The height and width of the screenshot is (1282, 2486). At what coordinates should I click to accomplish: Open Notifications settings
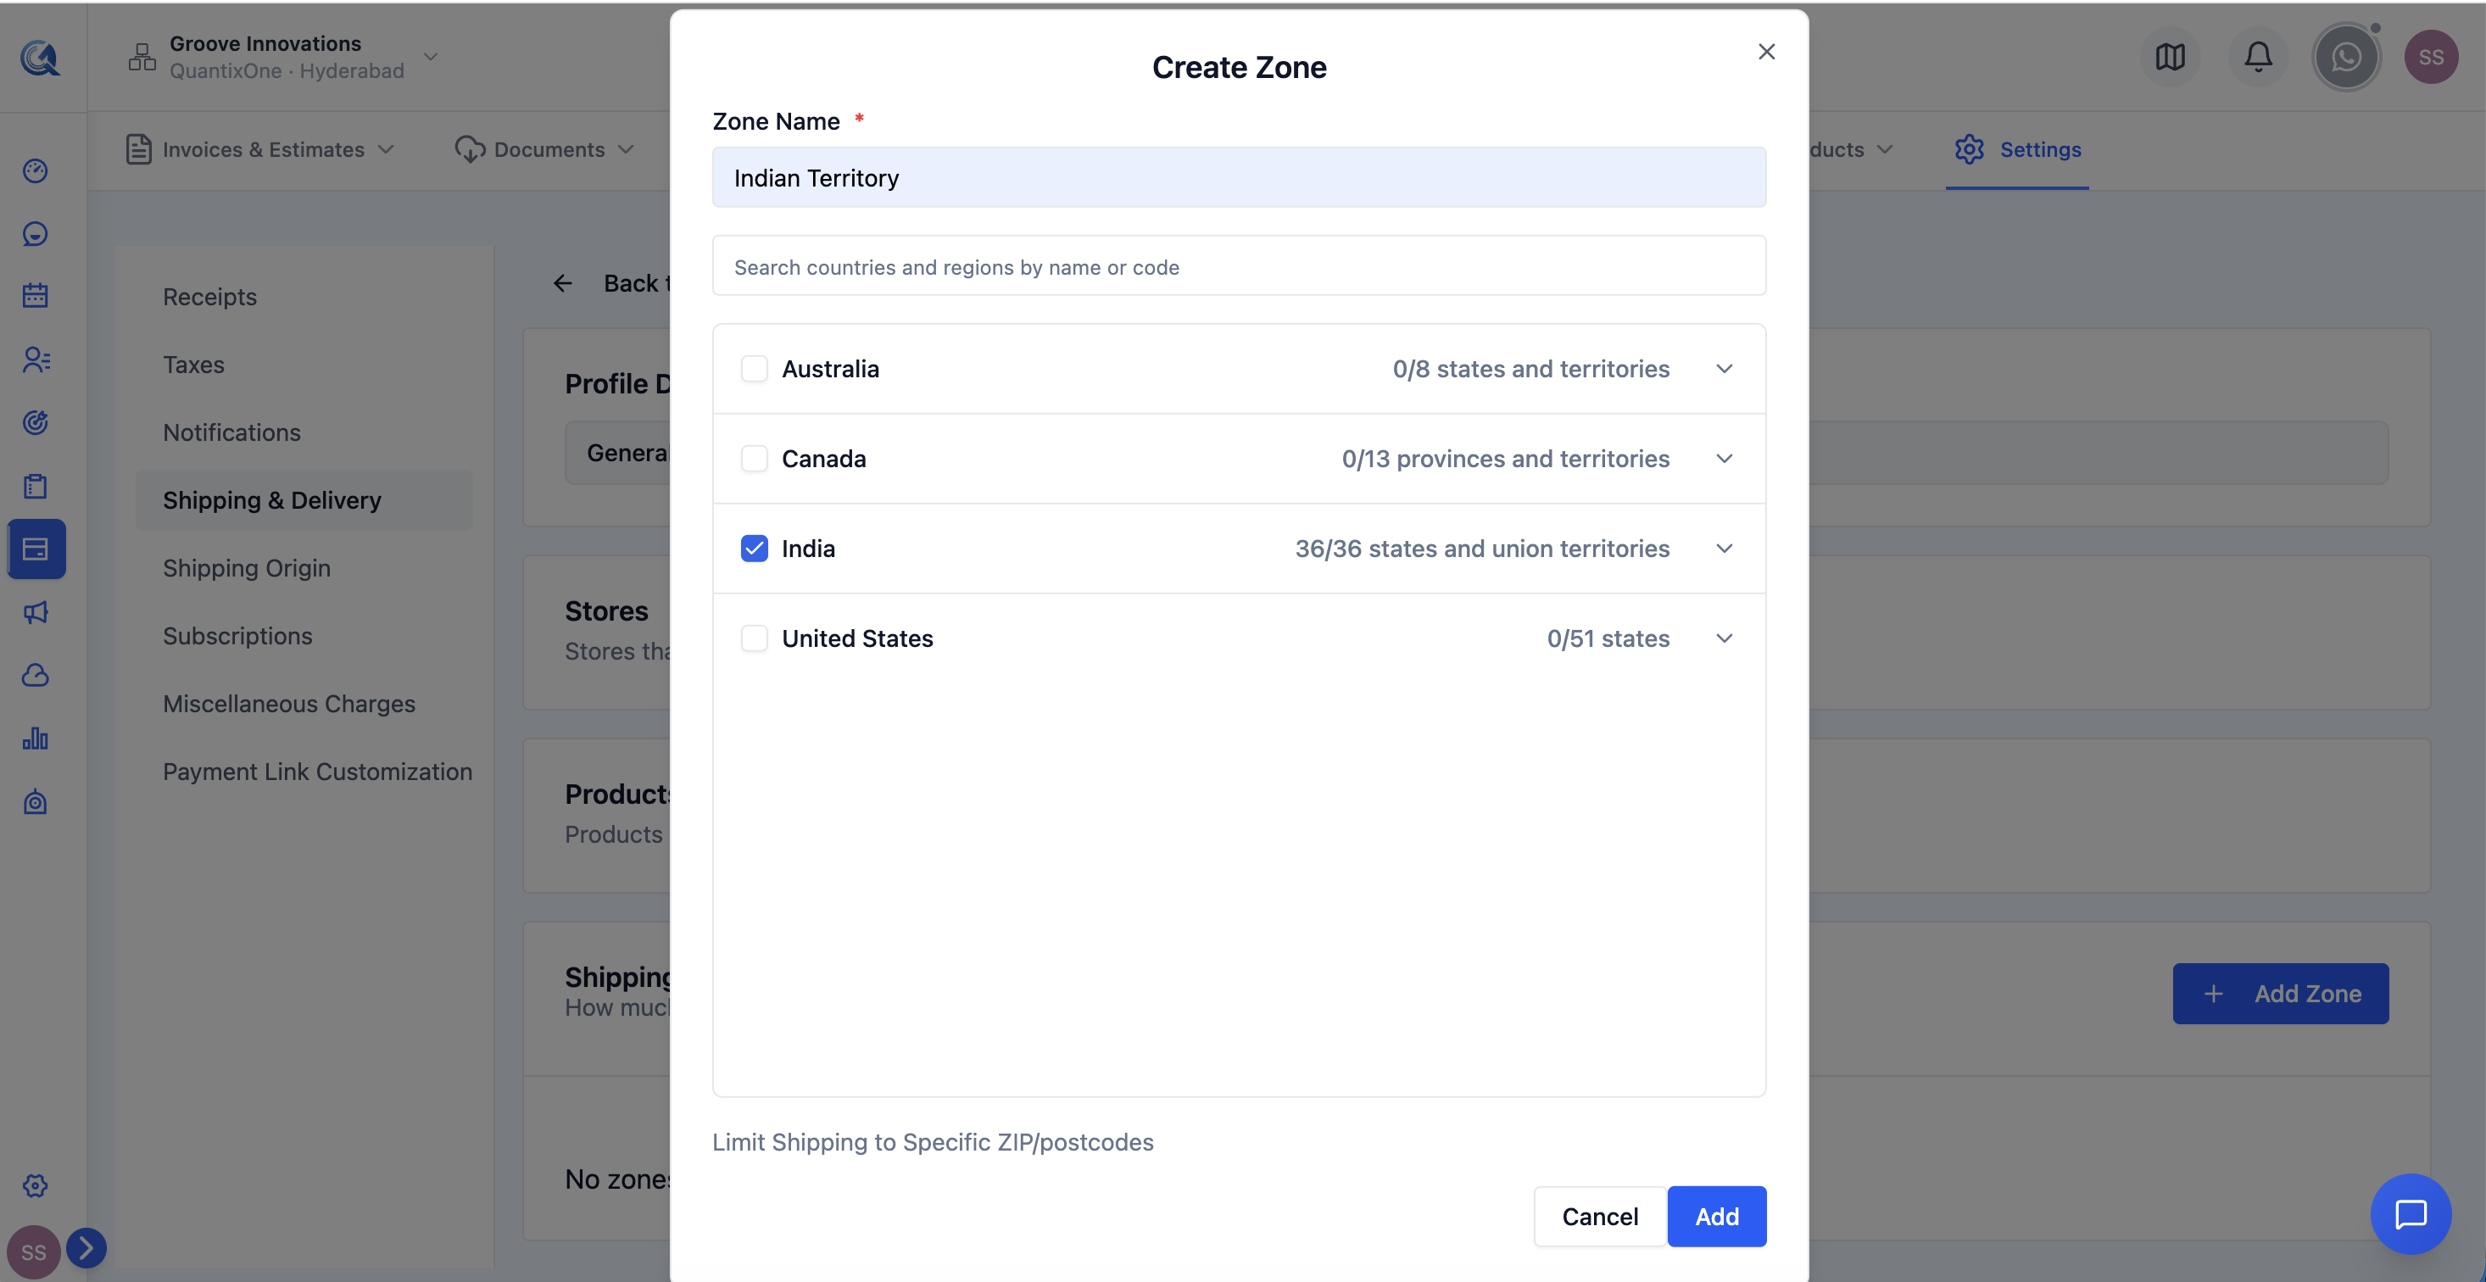(231, 432)
